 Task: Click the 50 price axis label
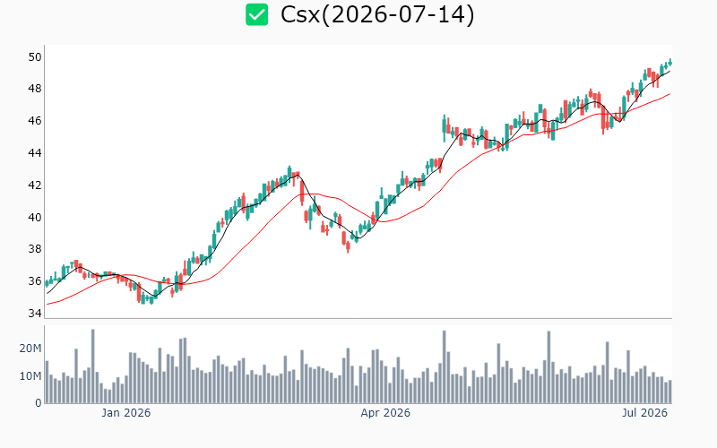tap(35, 57)
